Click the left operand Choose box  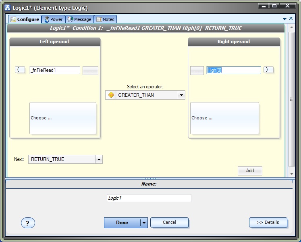63,118
